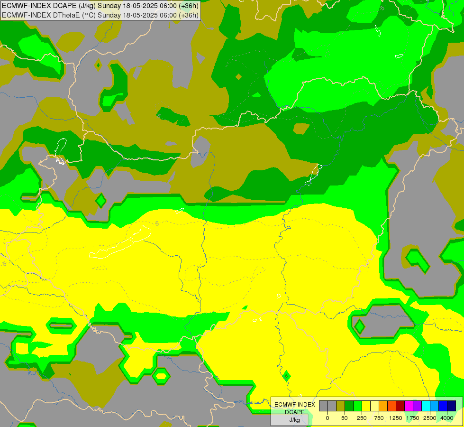
Task: Click the legend value 1750
Action: click(413, 418)
